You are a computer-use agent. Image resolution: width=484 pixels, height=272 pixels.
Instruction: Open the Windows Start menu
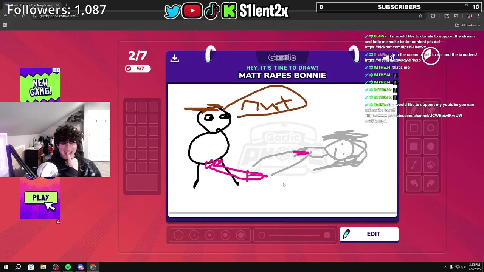pyautogui.click(x=6, y=267)
